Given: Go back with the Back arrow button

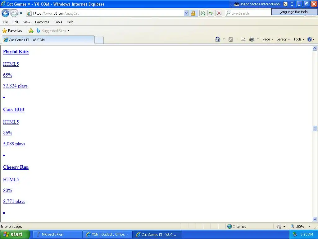Looking at the screenshot, I should point(5,13).
